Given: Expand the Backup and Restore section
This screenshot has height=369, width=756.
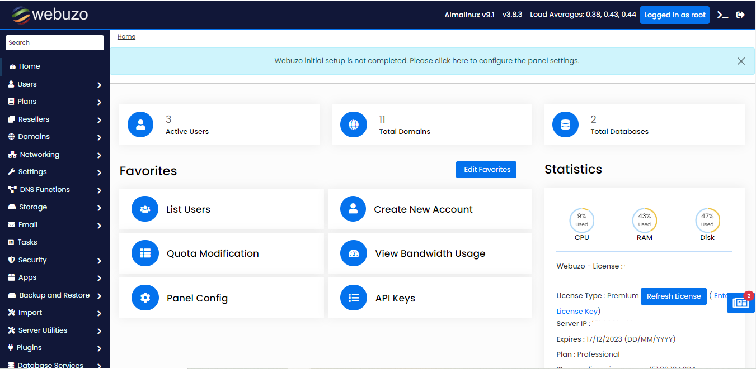Looking at the screenshot, I should tap(53, 295).
